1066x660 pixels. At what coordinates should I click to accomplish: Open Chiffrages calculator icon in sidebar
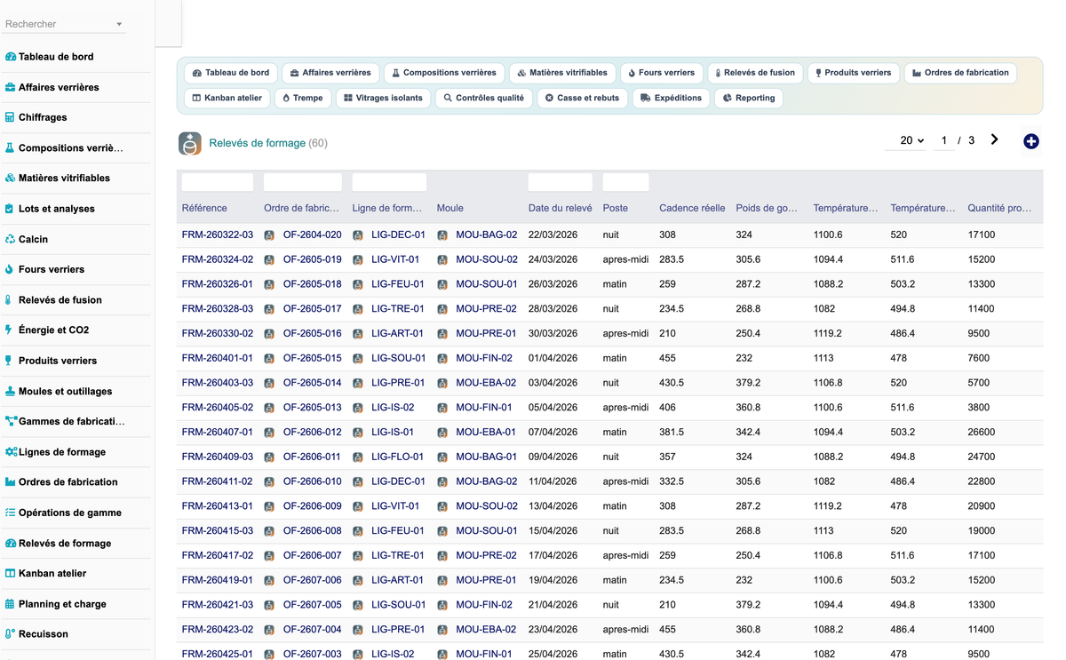(11, 117)
